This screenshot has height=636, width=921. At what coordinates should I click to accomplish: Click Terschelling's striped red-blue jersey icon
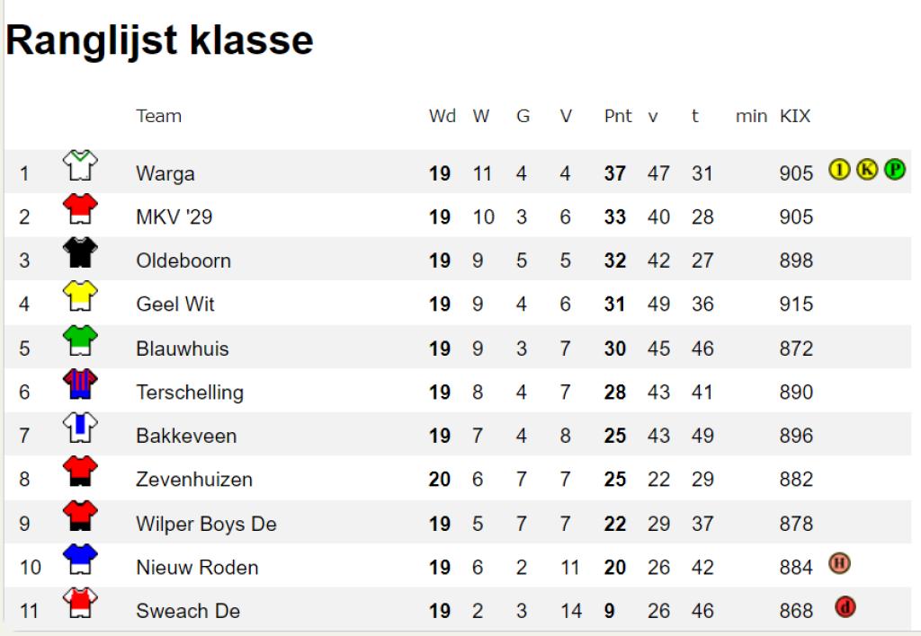coord(80,384)
